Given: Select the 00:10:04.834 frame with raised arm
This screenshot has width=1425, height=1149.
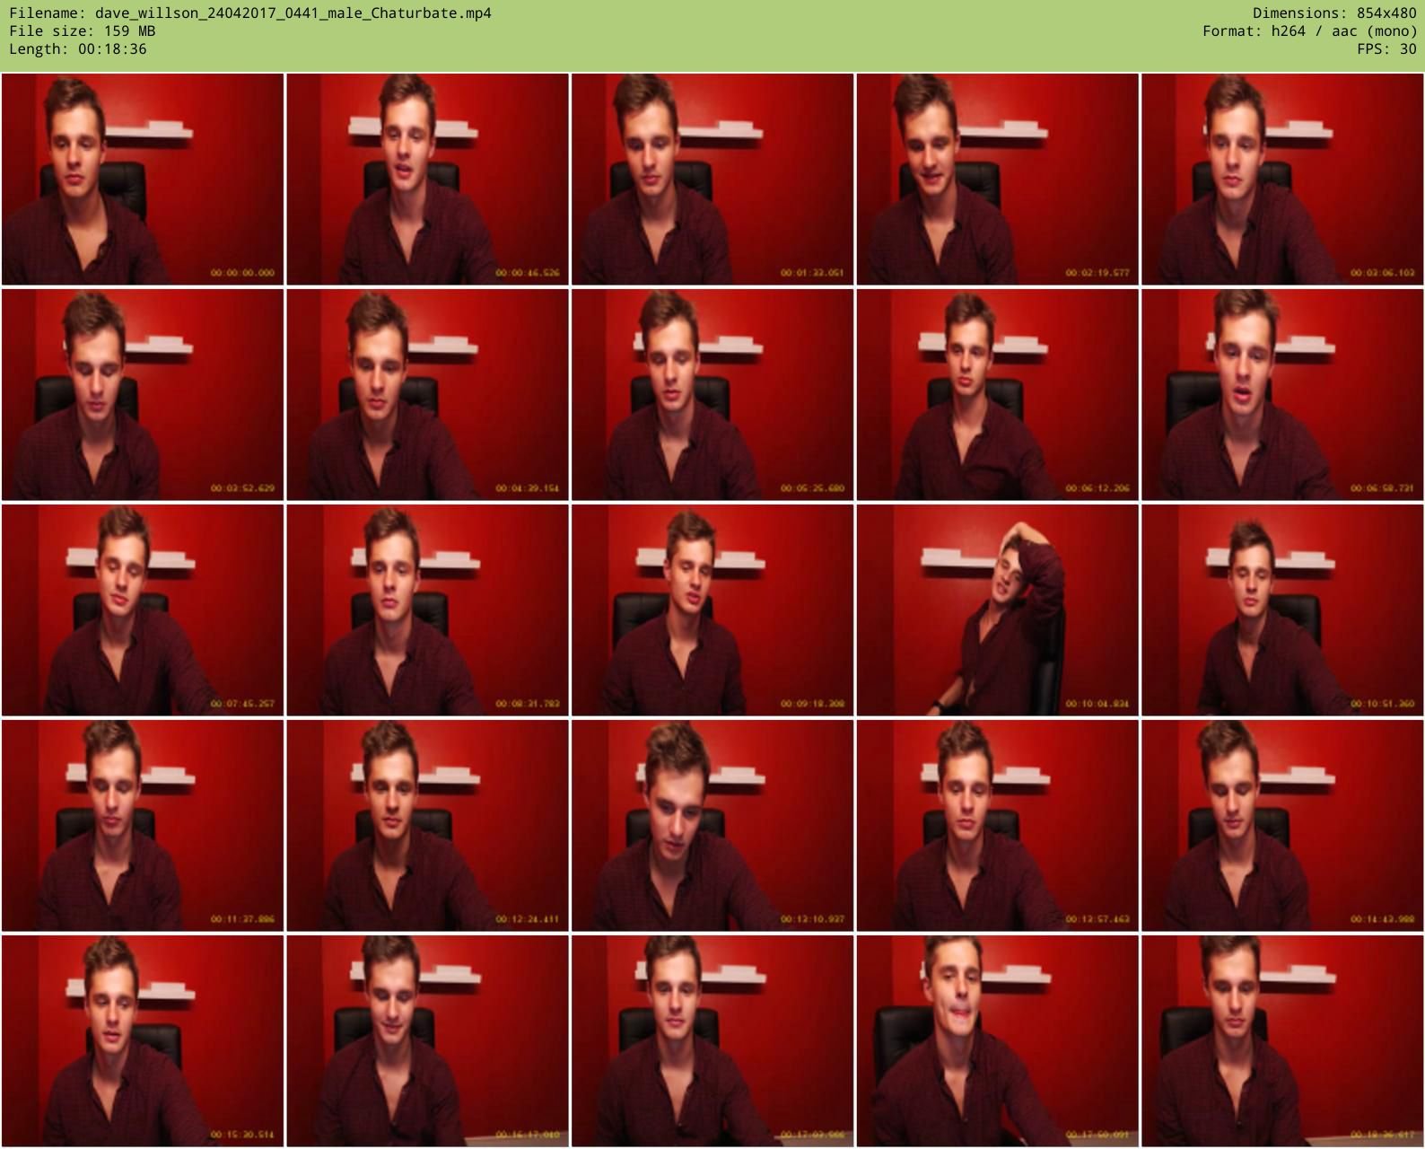Looking at the screenshot, I should [997, 610].
